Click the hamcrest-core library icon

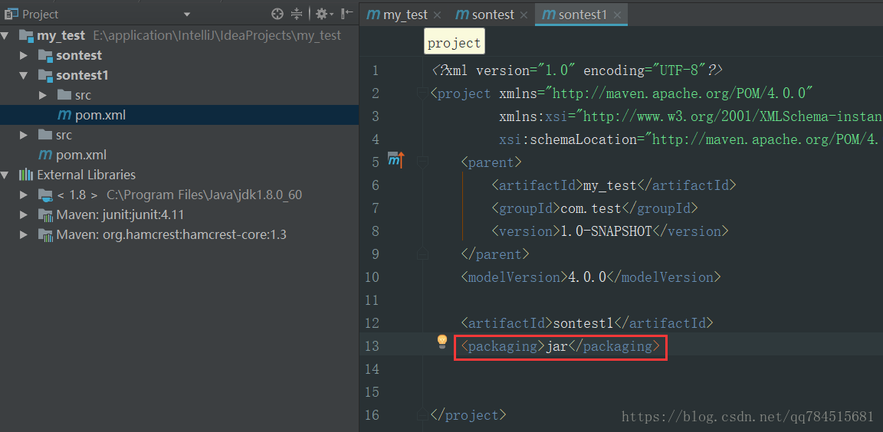(x=46, y=235)
